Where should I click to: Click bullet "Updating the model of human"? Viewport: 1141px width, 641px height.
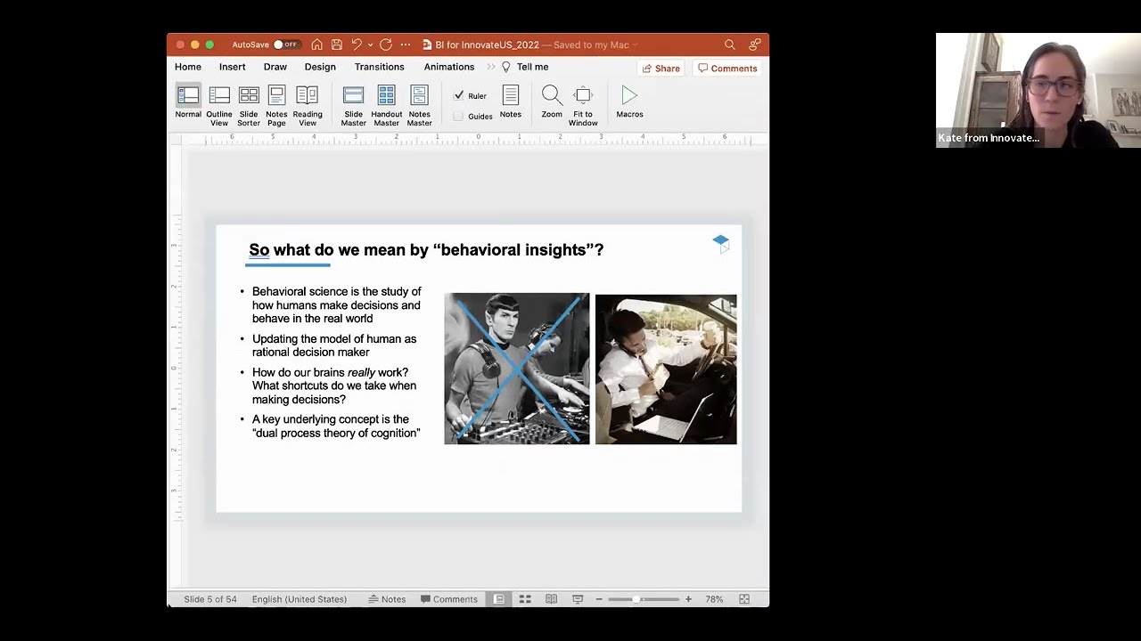(334, 345)
